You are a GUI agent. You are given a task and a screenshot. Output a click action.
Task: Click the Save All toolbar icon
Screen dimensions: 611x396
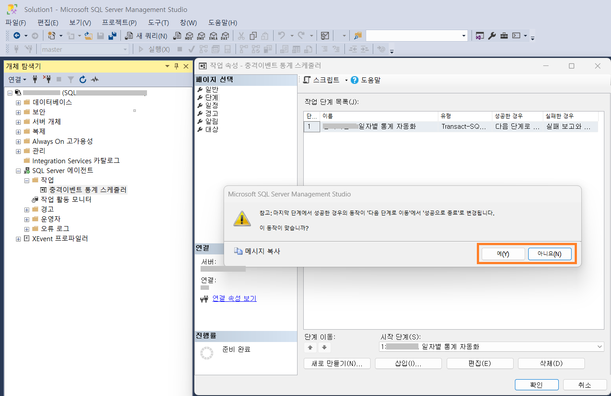click(x=112, y=36)
